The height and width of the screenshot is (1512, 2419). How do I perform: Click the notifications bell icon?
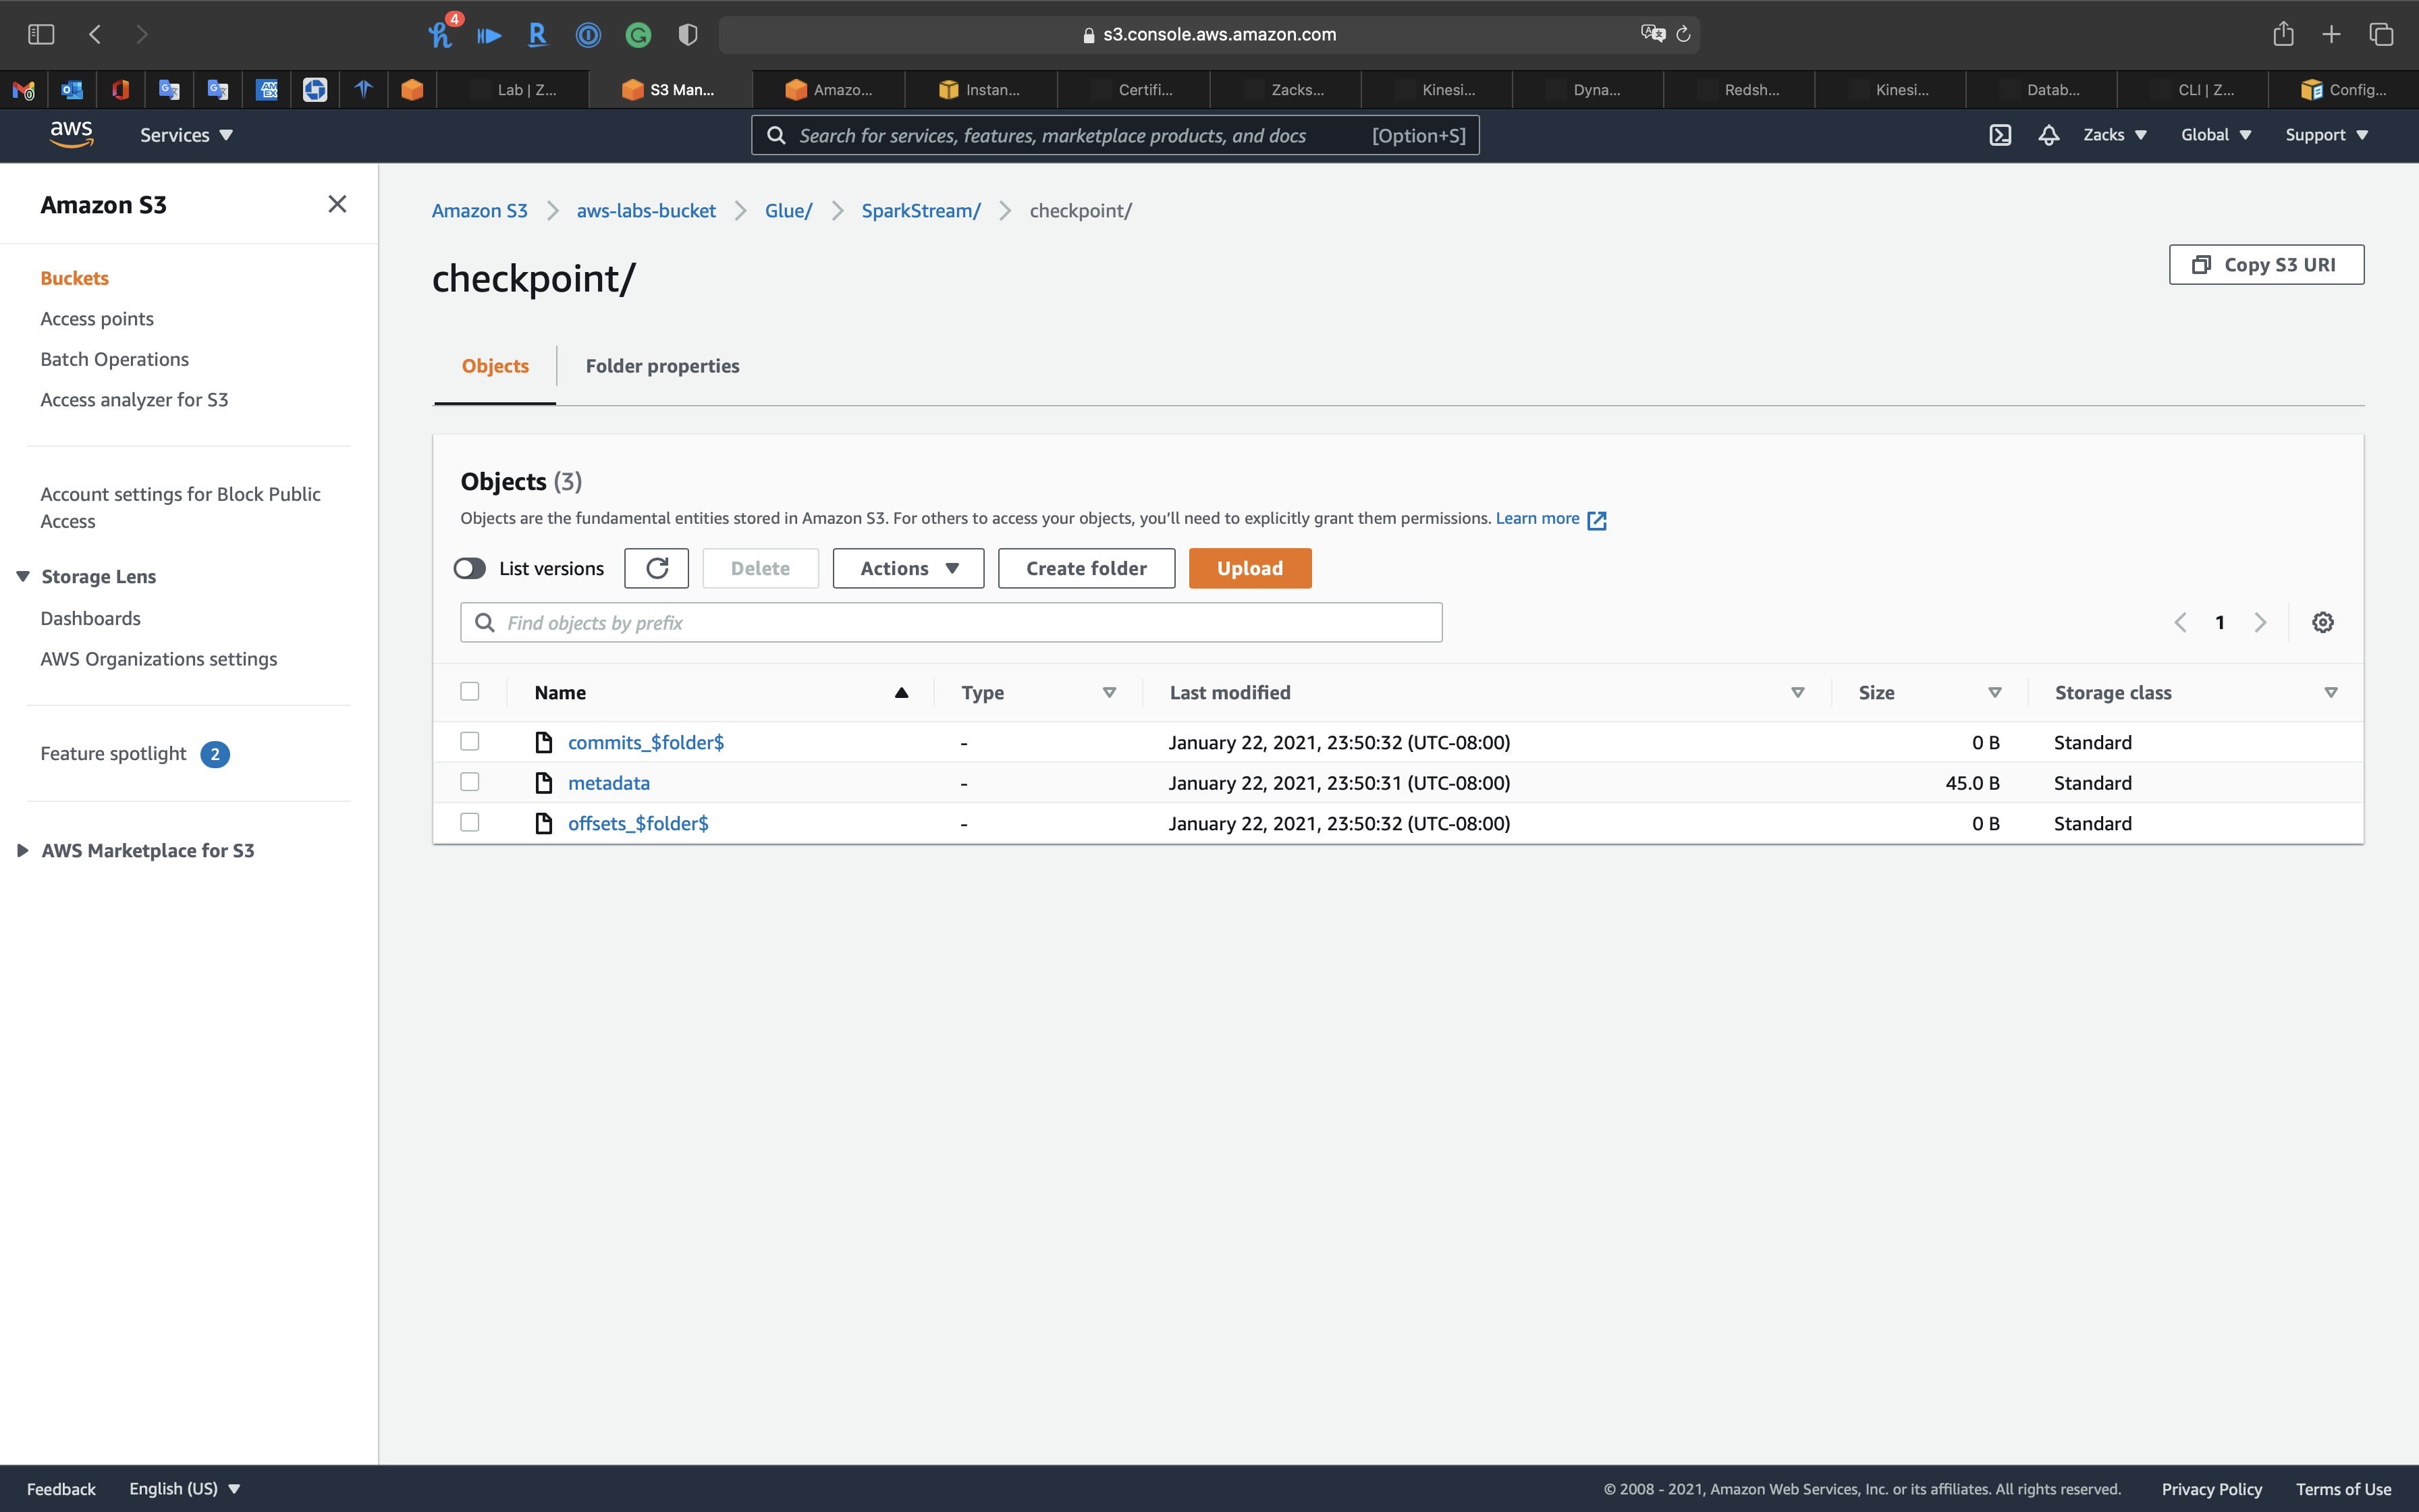2048,135
